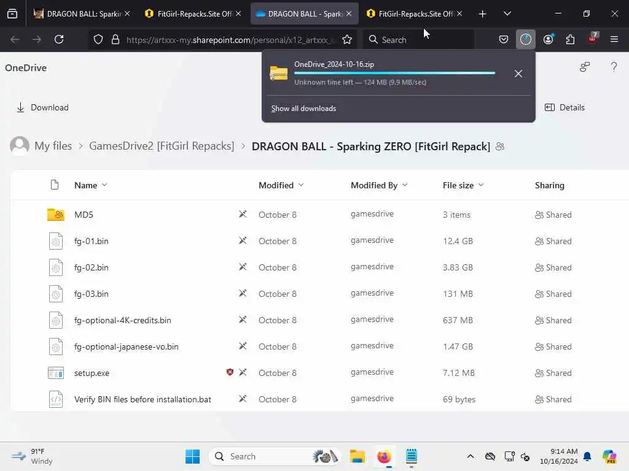Open the Modified column sort dropdown
This screenshot has height=471, width=629.
301,185
